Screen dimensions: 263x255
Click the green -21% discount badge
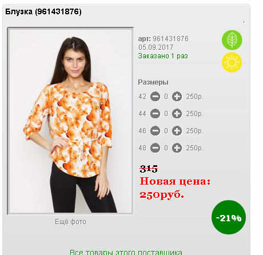coord(229,217)
